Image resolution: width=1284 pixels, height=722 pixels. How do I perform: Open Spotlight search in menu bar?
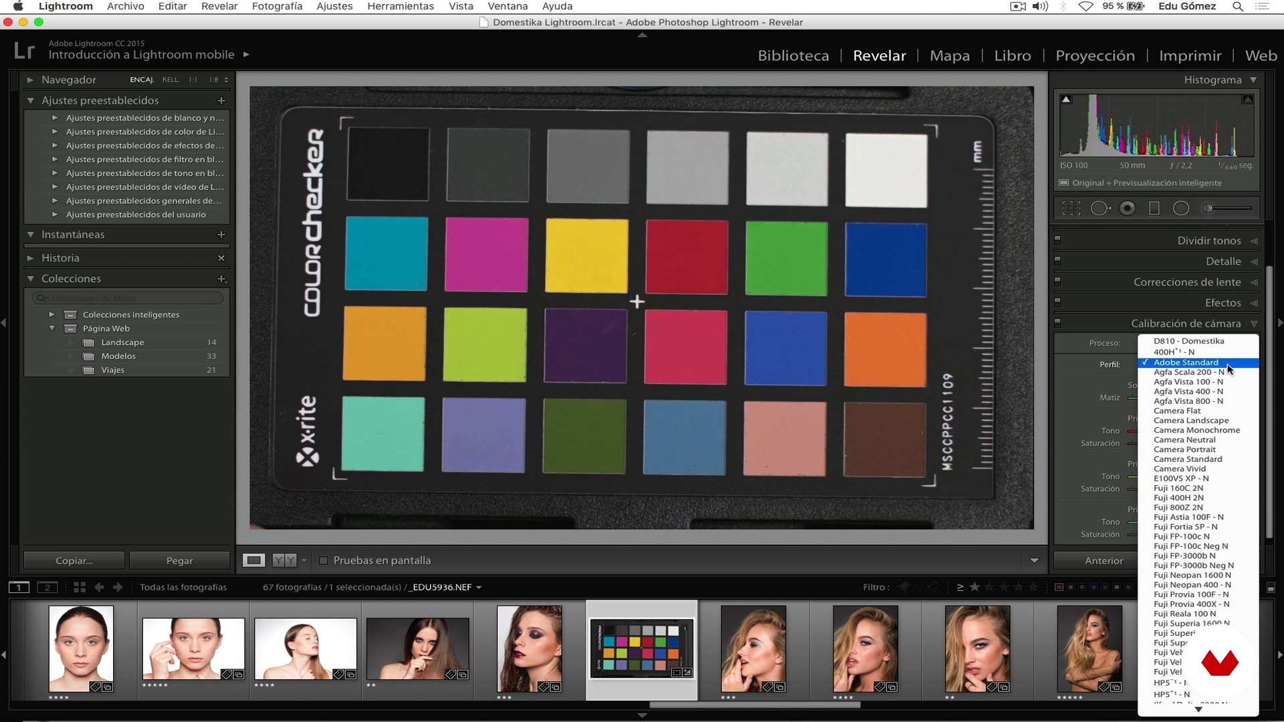1238,7
